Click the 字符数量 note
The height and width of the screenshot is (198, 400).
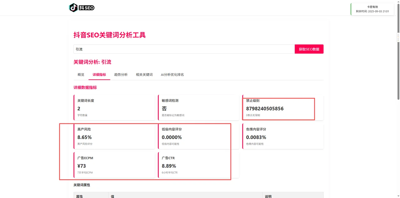click(x=82, y=115)
